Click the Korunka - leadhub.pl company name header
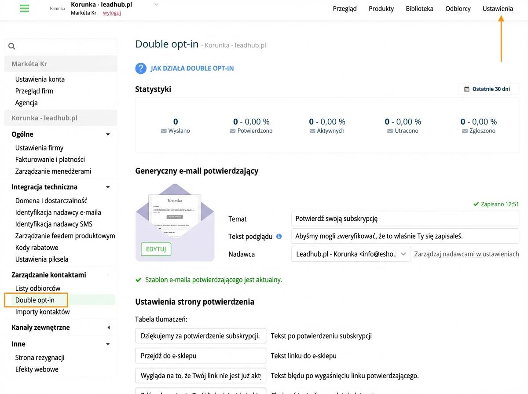The image size is (528, 394). 101,5
